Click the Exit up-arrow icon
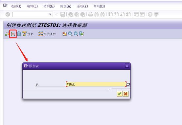This screenshot has width=182, height=125. (x=77, y=14)
